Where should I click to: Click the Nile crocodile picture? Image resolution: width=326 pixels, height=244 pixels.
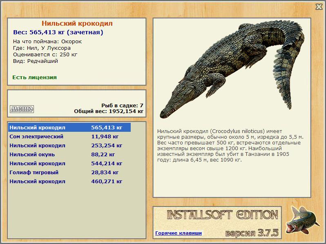pos(232,69)
